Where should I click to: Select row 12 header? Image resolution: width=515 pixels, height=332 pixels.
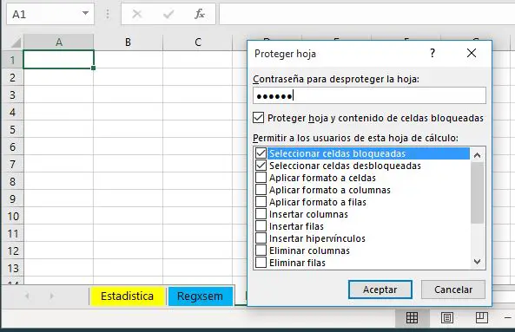[12, 251]
